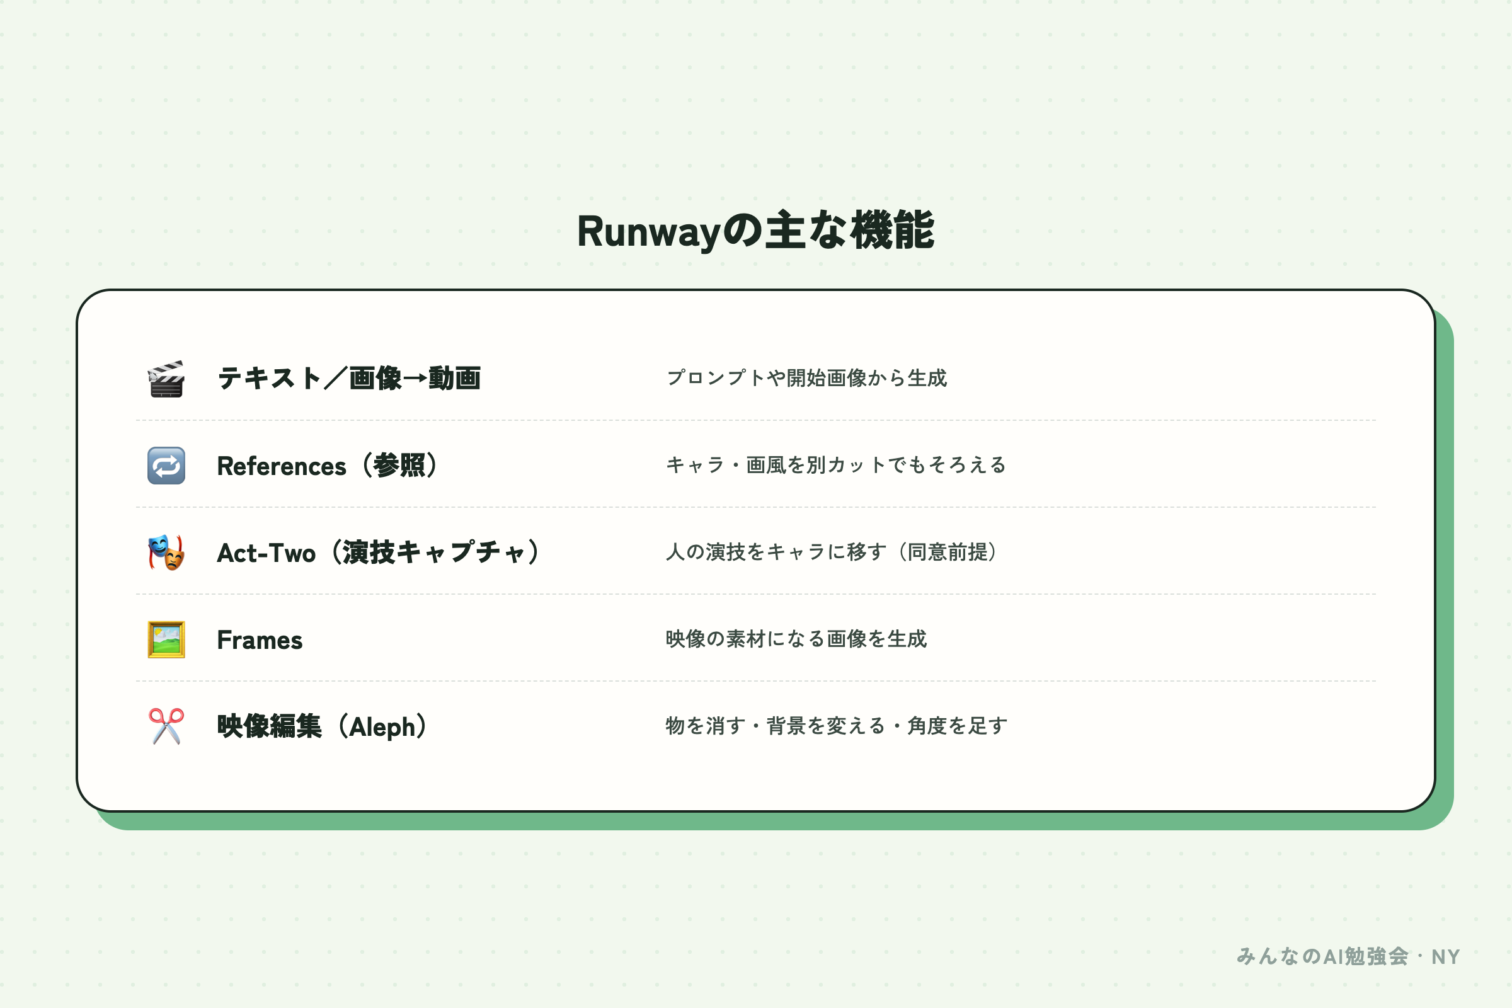Viewport: 1512px width, 1008px height.
Task: Click the repeat arrows icon beside References
Action: point(166,466)
